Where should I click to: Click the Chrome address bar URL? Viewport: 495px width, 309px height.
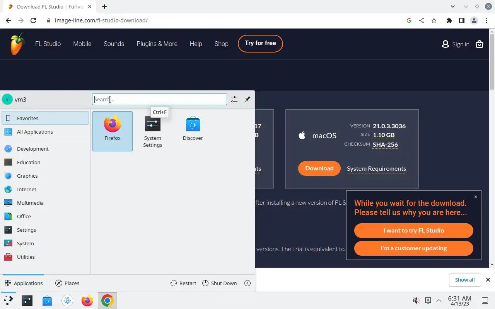101,20
